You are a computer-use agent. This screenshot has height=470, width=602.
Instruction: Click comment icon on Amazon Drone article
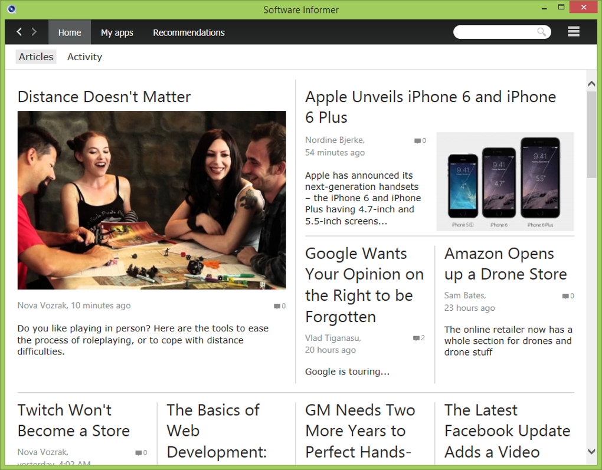point(565,296)
